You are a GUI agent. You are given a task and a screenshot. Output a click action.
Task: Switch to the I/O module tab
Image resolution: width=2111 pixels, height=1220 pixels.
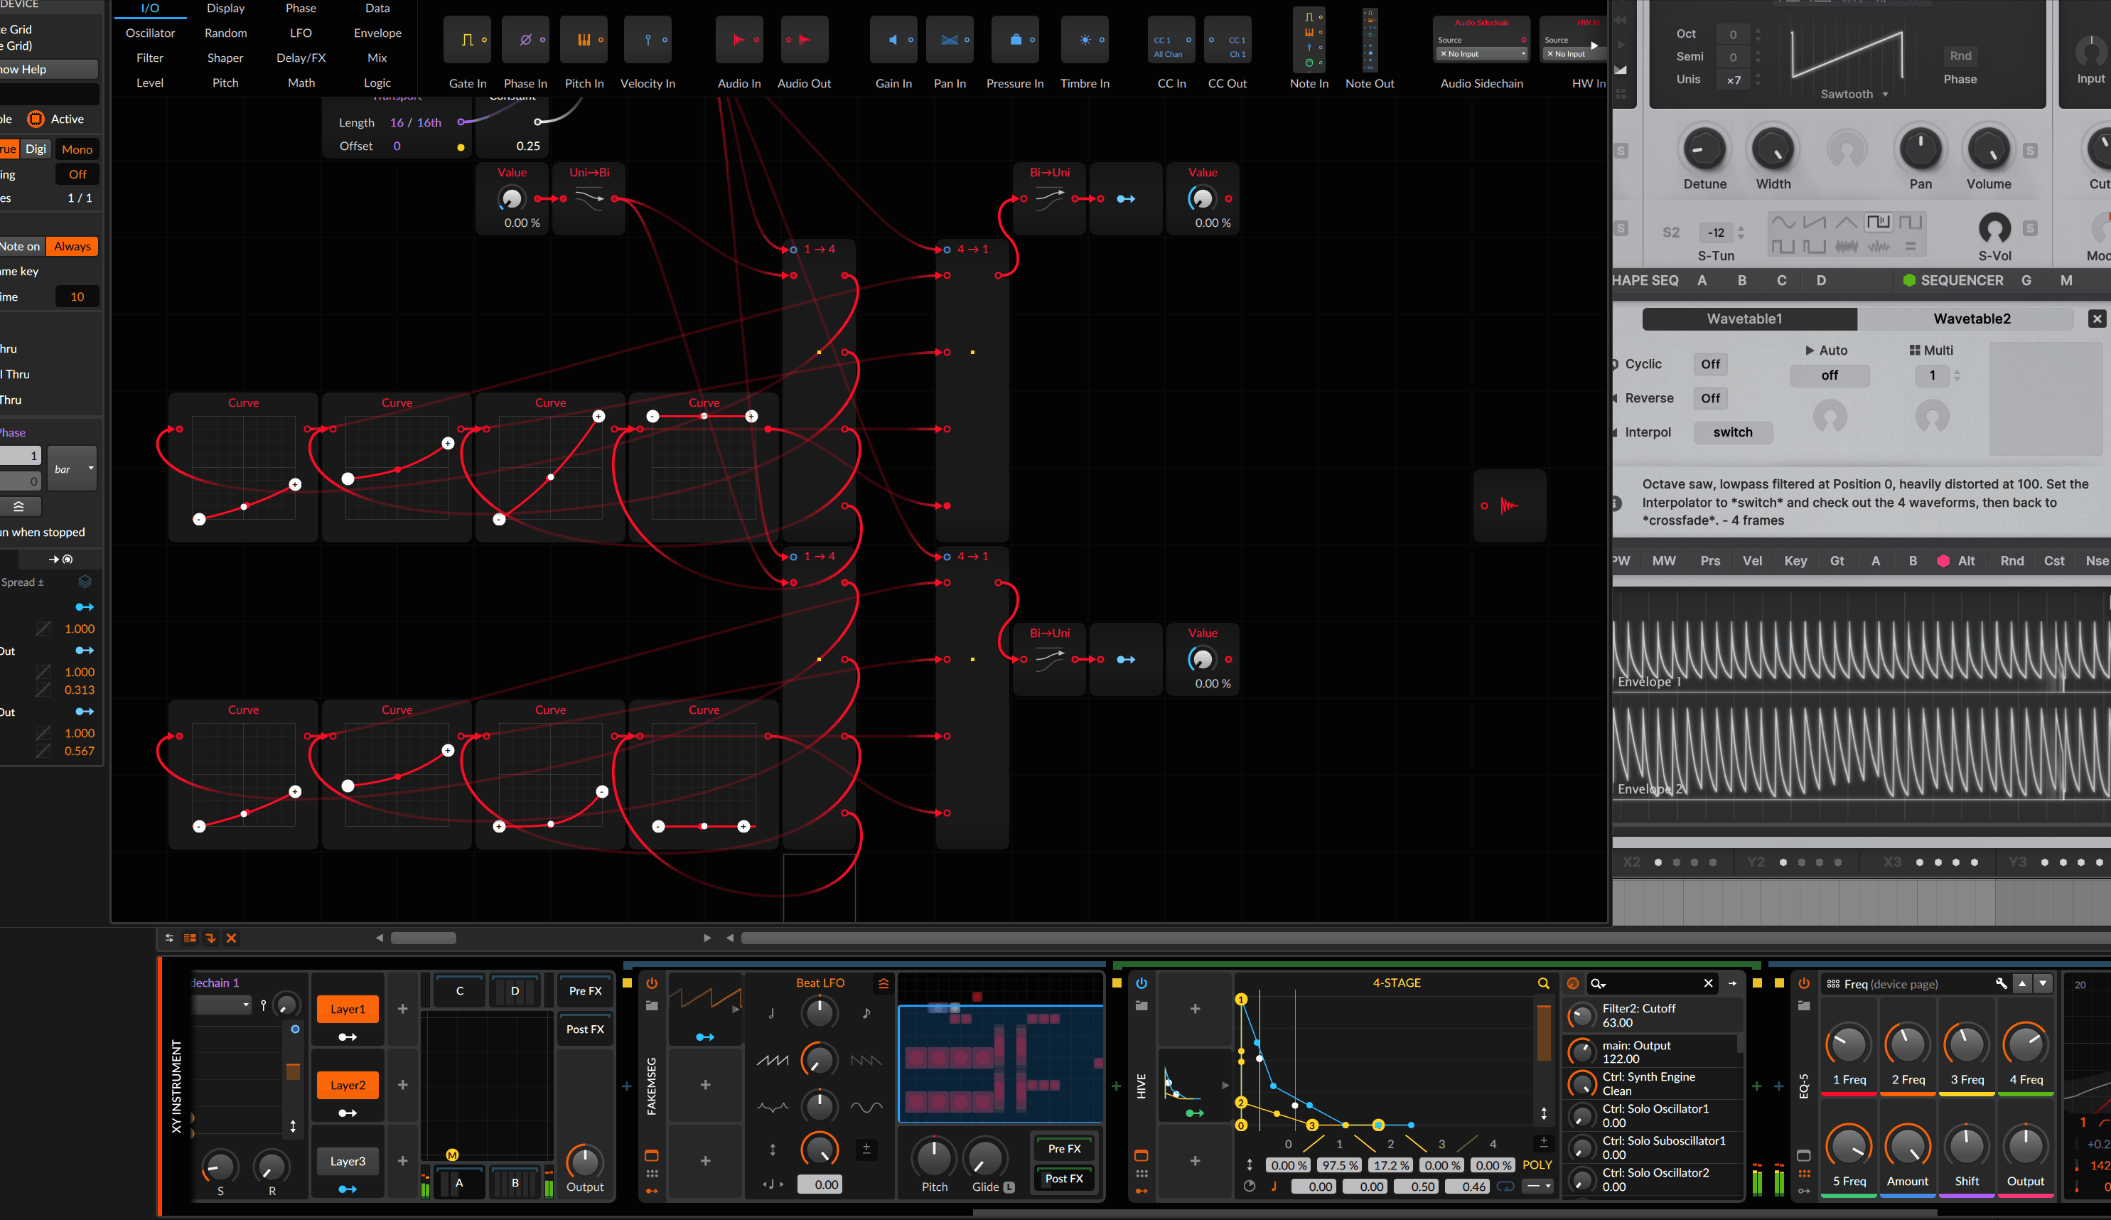pos(150,9)
